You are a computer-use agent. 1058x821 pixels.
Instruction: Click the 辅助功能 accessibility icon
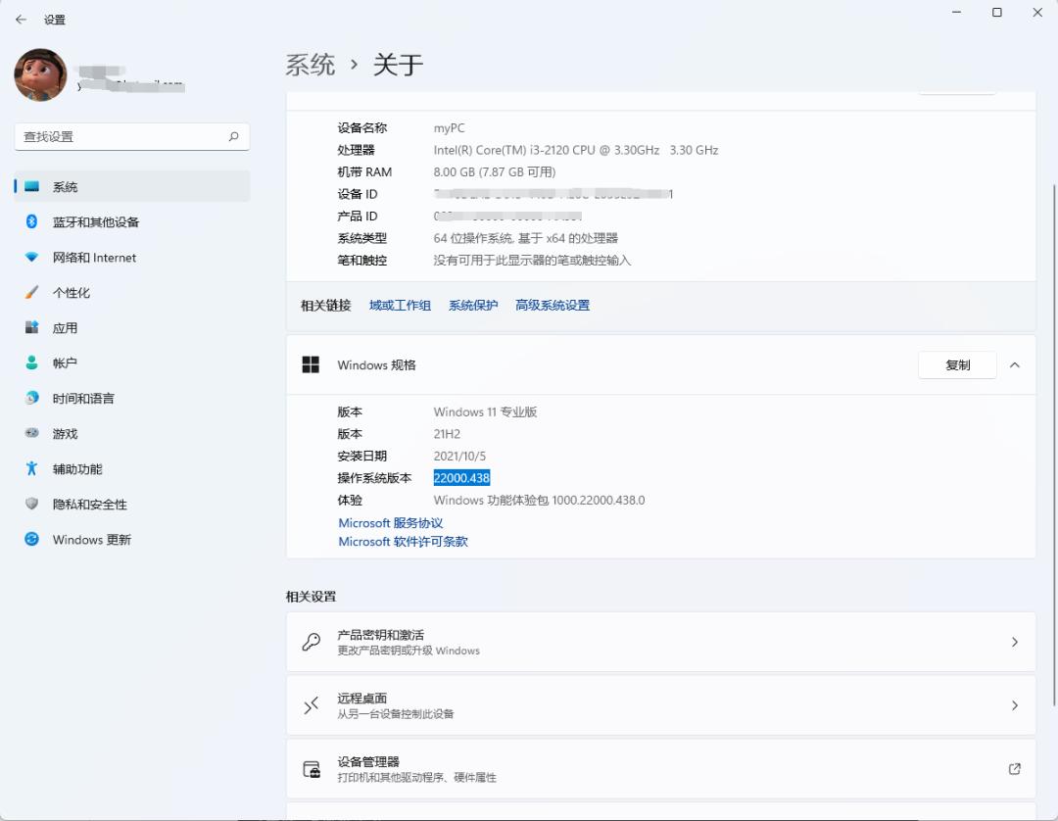coord(31,468)
